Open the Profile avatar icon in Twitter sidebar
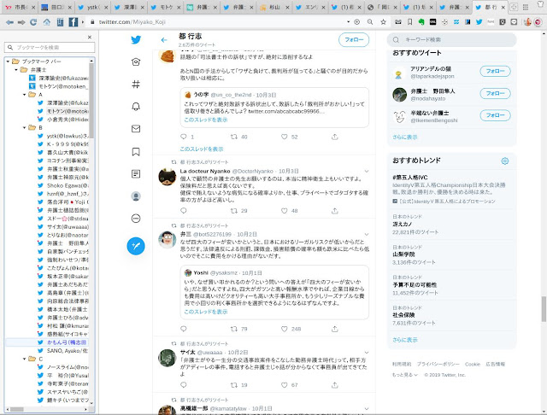This screenshot has height=415, width=547. (x=136, y=196)
